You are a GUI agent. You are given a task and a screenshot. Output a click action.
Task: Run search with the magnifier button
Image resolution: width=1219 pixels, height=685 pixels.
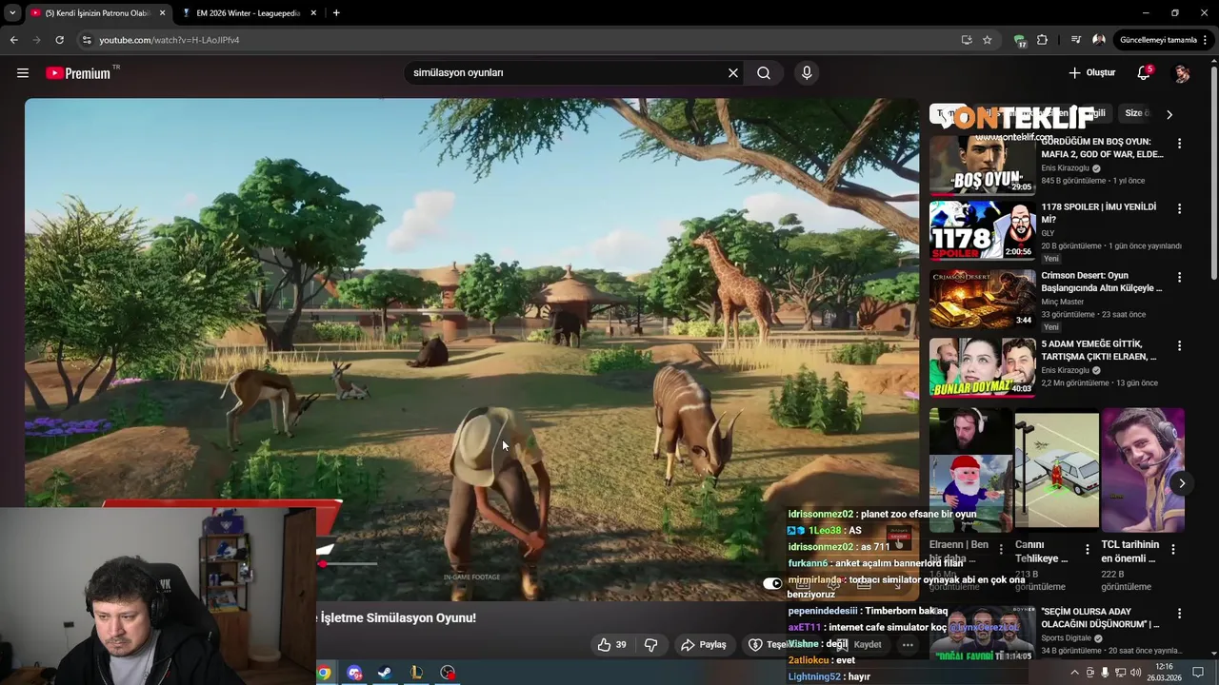764,73
